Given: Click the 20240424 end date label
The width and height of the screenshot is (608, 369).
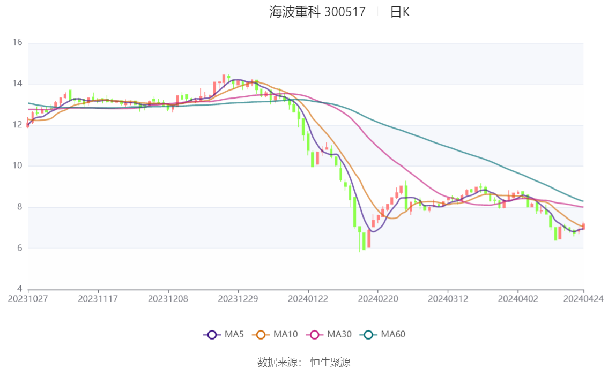Looking at the screenshot, I should click(583, 298).
